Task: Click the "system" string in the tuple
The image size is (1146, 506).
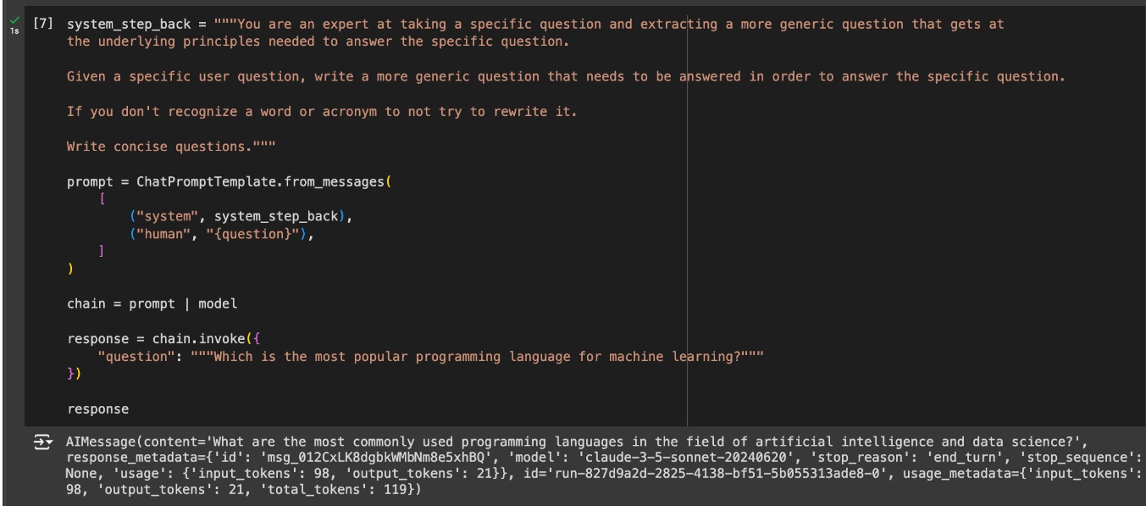Action: (158, 216)
